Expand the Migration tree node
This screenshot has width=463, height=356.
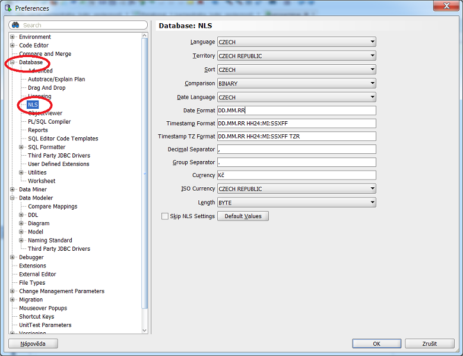pyautogui.click(x=12, y=300)
